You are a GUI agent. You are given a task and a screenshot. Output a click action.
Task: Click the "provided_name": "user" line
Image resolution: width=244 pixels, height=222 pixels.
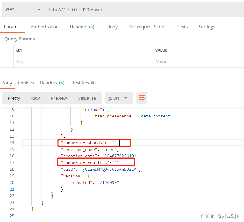(90, 149)
